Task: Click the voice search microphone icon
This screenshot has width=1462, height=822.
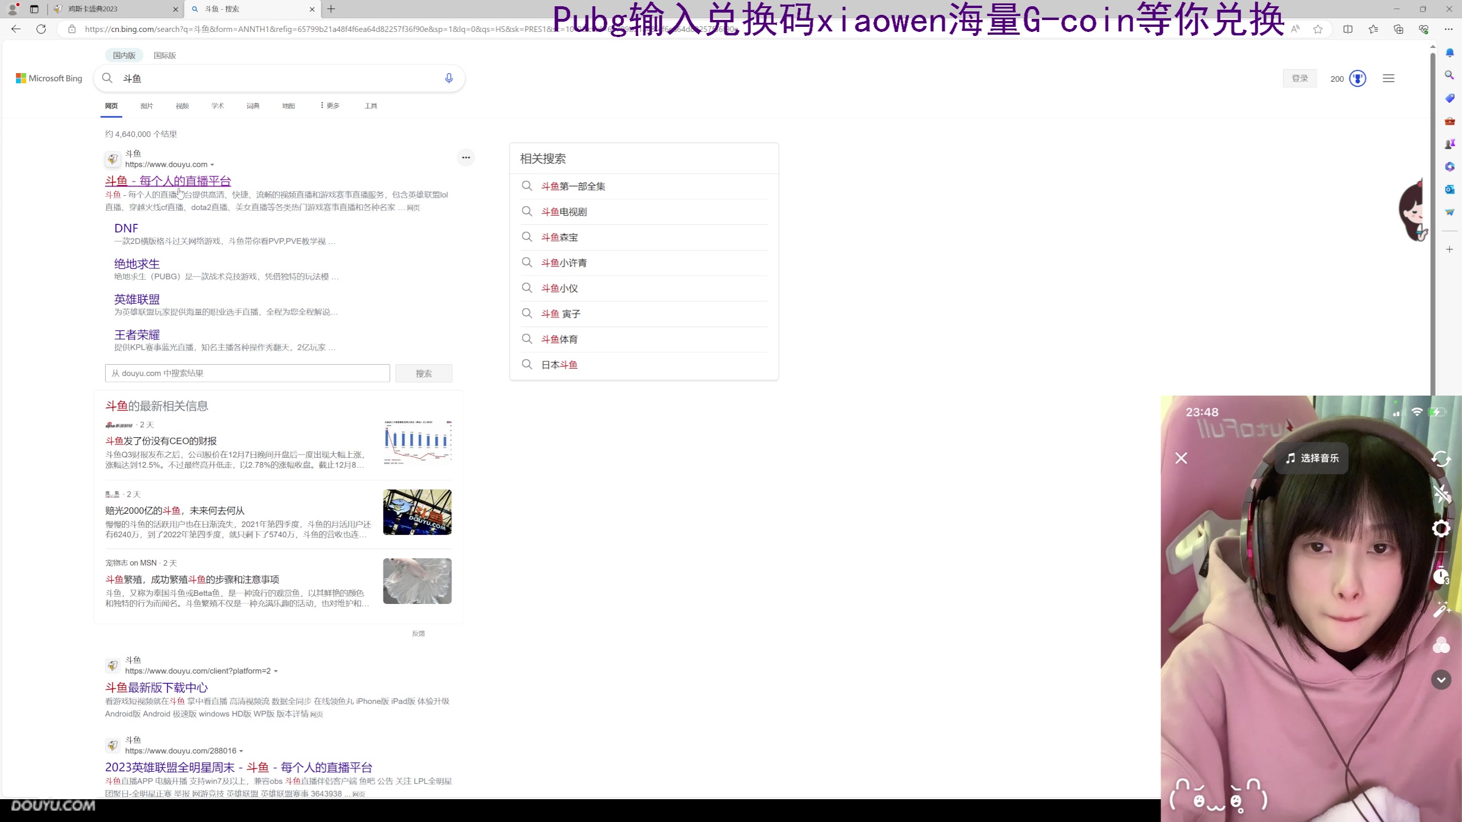Action: point(449,78)
